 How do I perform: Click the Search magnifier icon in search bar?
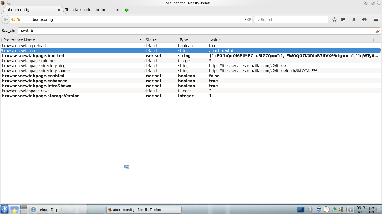click(x=258, y=20)
